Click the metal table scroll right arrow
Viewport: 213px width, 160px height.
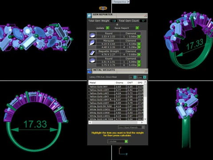(x=142, y=123)
